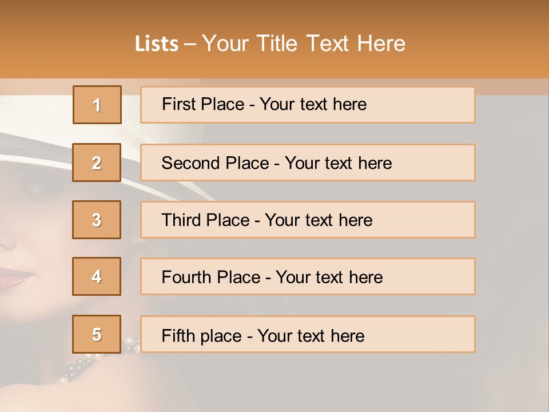Select the number 1 box
The width and height of the screenshot is (549, 412).
tap(97, 105)
